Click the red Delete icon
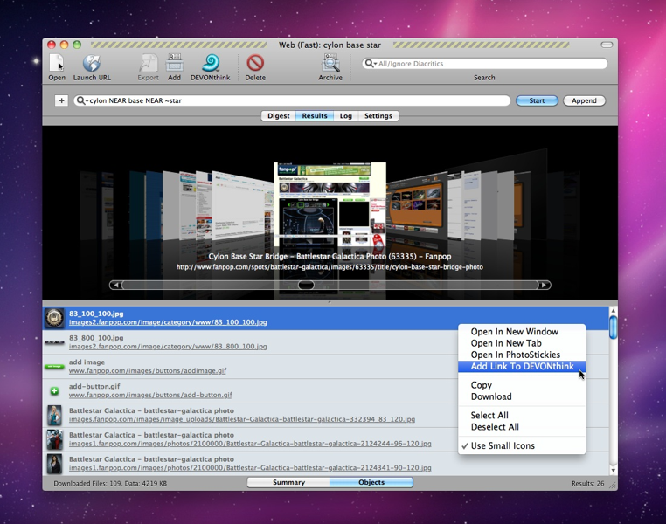Screen dimensions: 666x524 [x=255, y=64]
